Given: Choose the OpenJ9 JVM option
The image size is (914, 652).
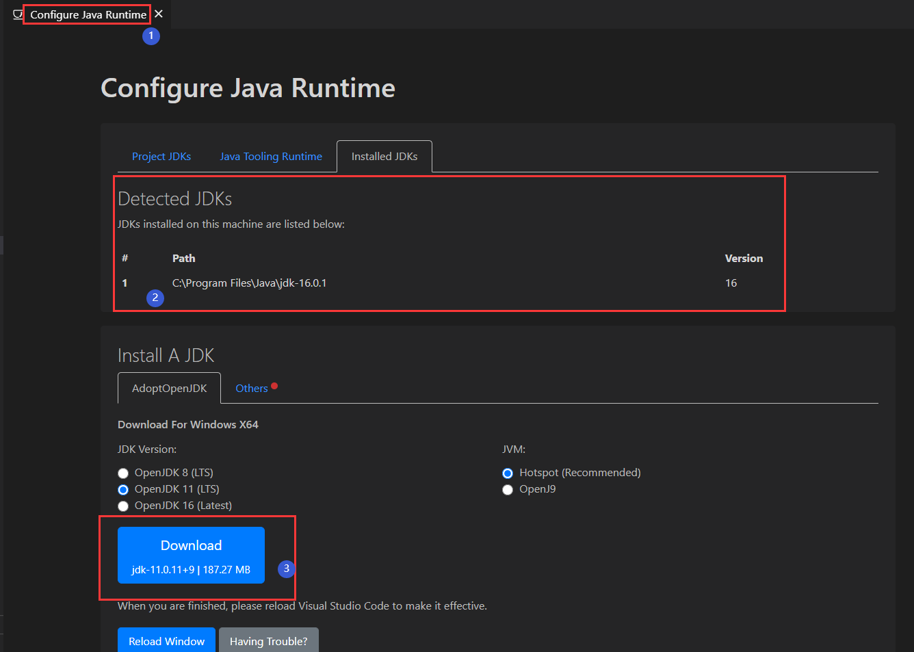Looking at the screenshot, I should [508, 489].
